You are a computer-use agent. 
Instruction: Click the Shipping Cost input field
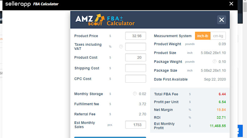pos(135,68)
